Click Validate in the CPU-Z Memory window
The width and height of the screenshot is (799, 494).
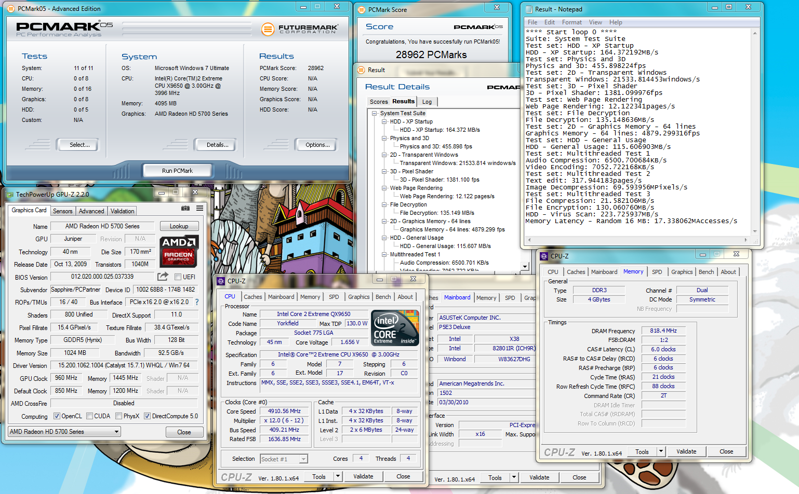[686, 451]
